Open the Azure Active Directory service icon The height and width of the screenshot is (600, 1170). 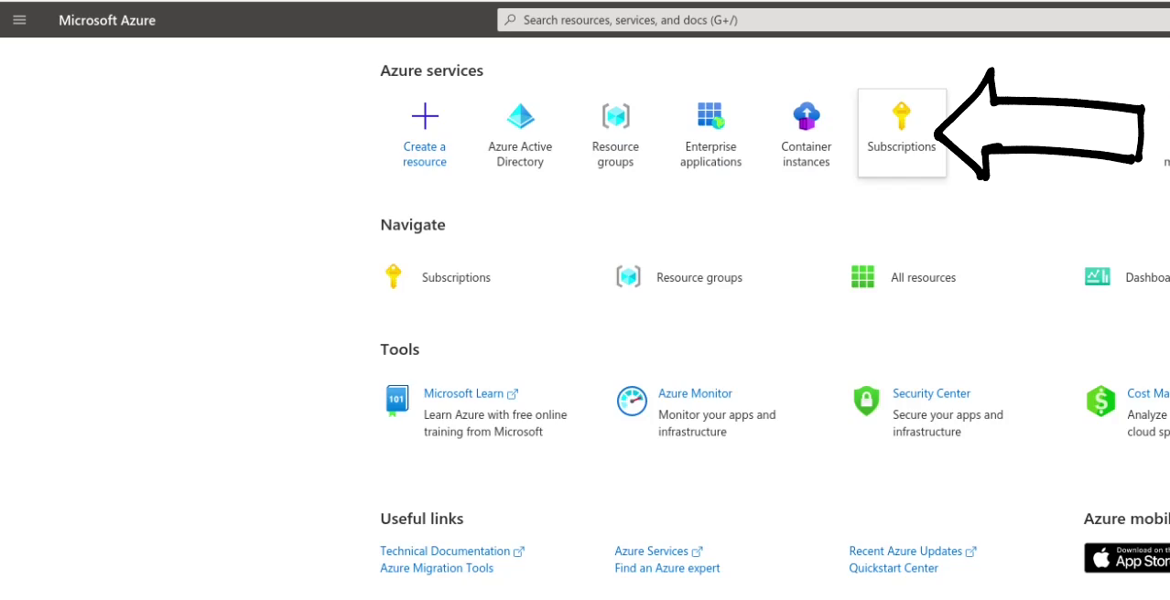point(520,116)
